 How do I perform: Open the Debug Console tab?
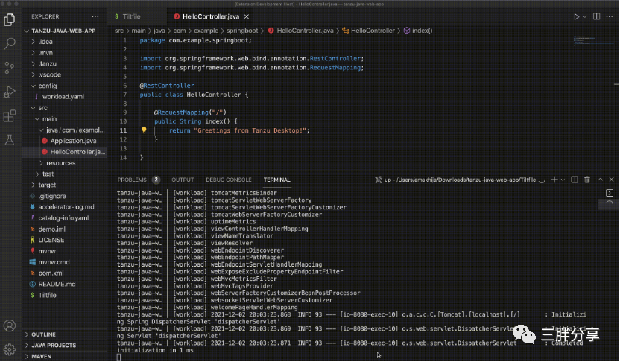click(229, 180)
